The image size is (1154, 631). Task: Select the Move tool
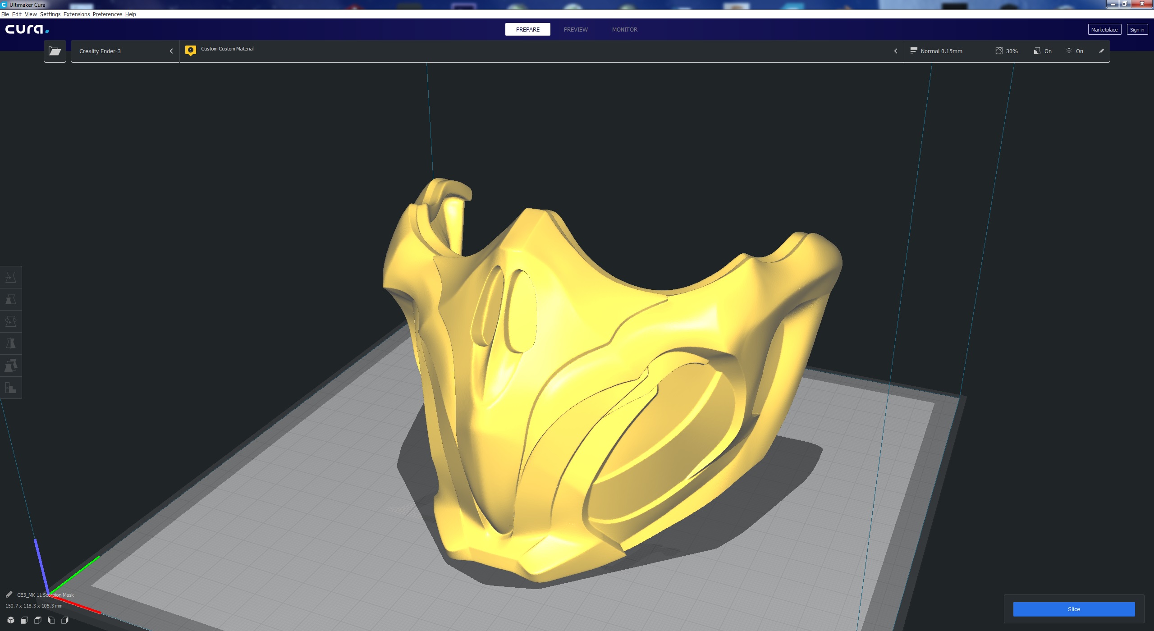tap(11, 277)
